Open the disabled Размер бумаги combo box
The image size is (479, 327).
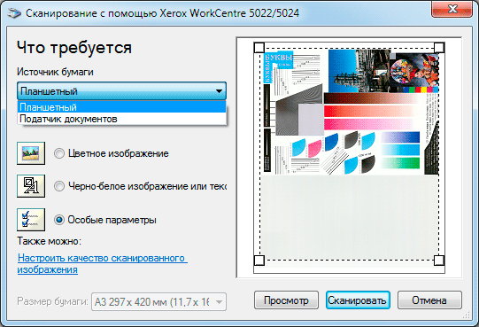tap(158, 302)
